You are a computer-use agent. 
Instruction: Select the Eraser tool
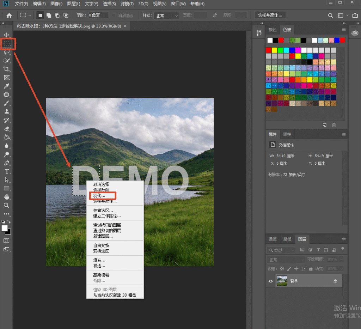[6, 129]
